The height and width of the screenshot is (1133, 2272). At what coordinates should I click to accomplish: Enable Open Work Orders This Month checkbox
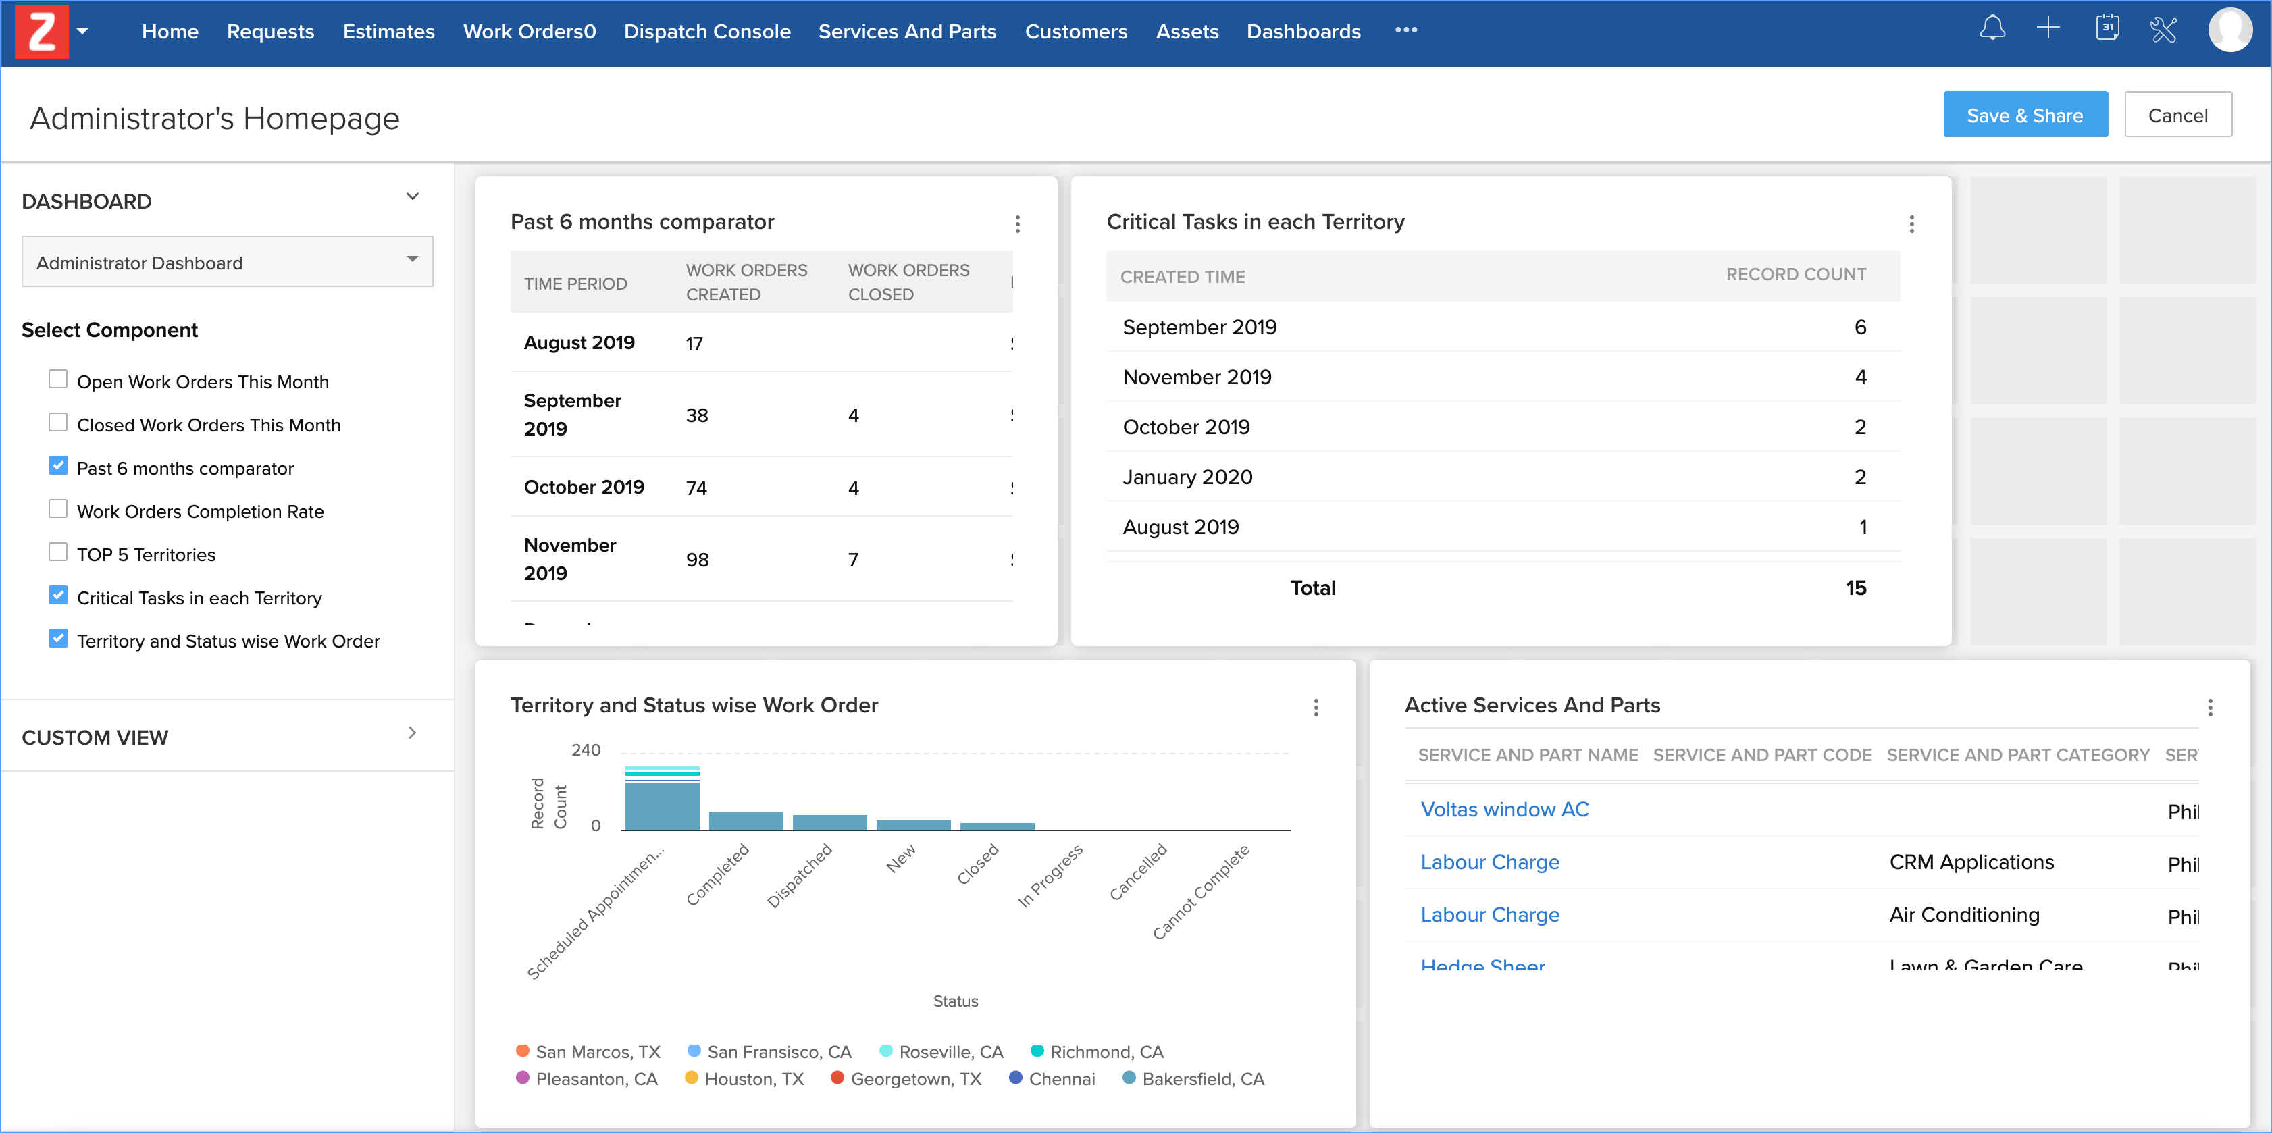click(x=58, y=379)
